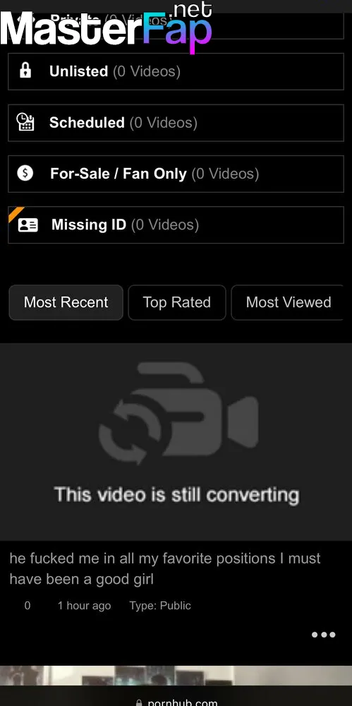Image resolution: width=352 pixels, height=706 pixels.
Task: Open the three-dot options menu under the video
Action: (x=324, y=635)
